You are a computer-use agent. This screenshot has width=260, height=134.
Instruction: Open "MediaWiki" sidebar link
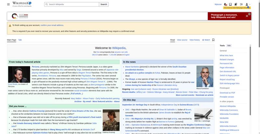pos(224,118)
